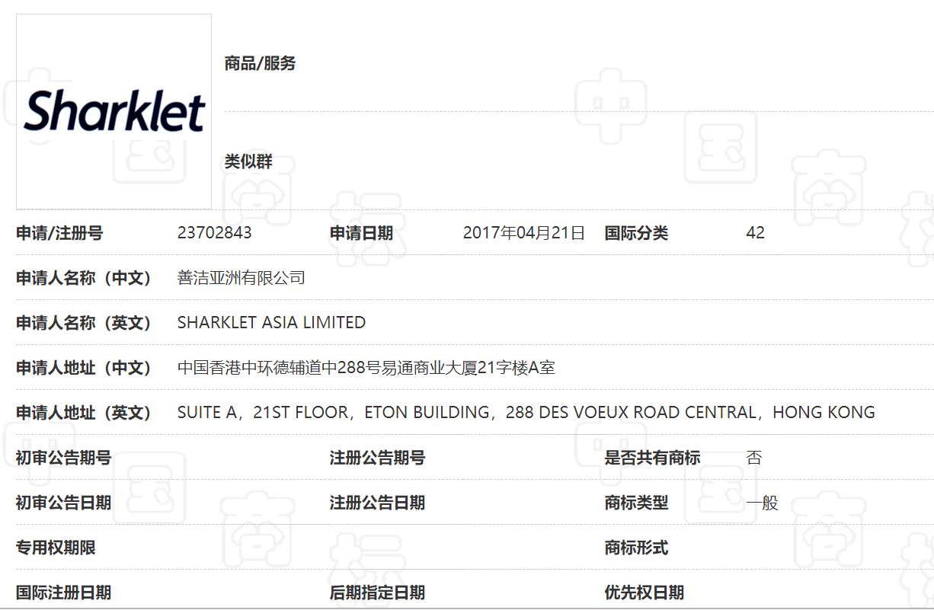
Task: Click the 是否共有商标 label
Action: (x=653, y=458)
